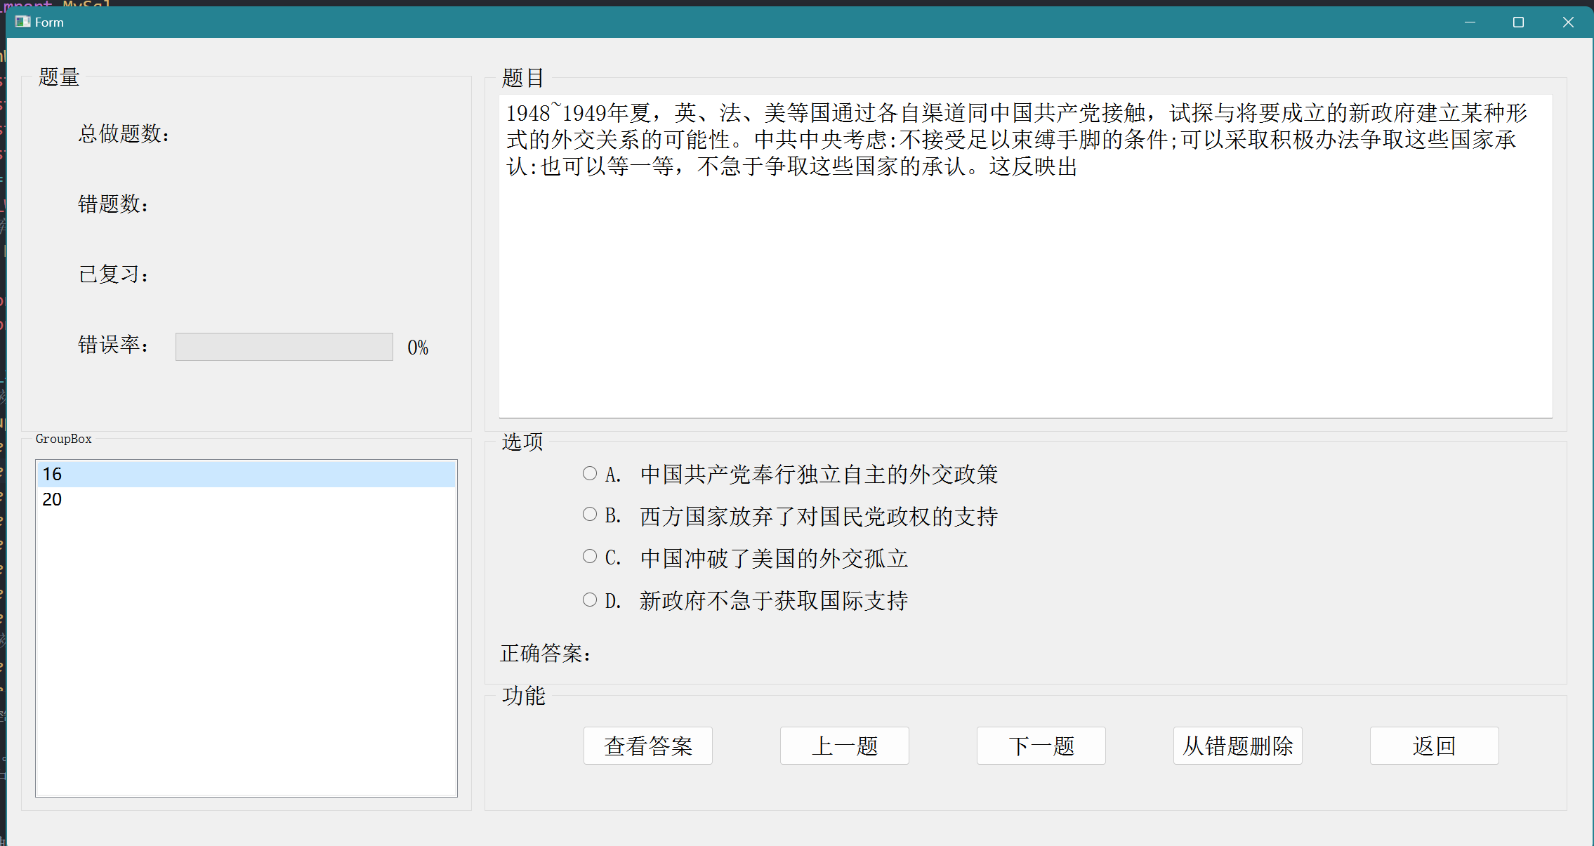Image resolution: width=1594 pixels, height=846 pixels.
Task: Click the 返回 button
Action: click(1434, 746)
